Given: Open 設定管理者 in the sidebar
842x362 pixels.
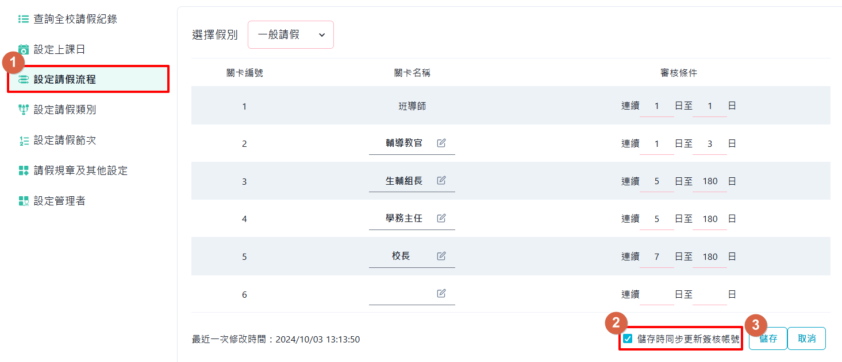Looking at the screenshot, I should pos(59,201).
